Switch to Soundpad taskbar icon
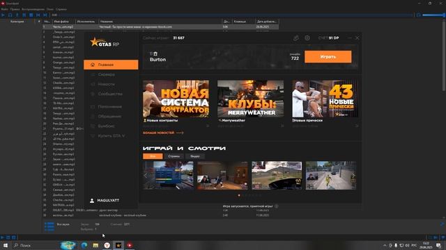Viewport: 446px width, 250px height. [130, 245]
